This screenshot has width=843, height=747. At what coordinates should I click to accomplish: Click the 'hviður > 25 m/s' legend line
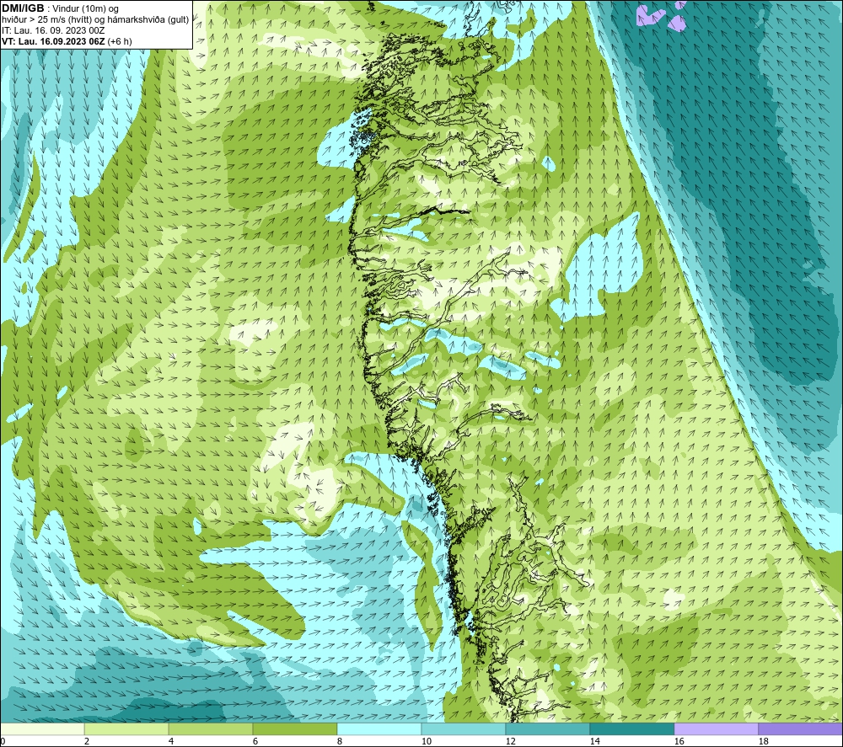click(95, 20)
